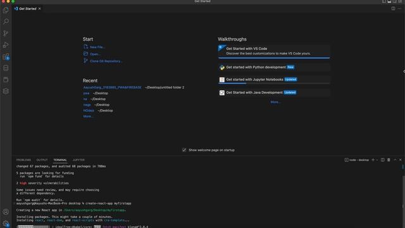Click the Clone Git Repository branch icon
The image size is (405, 228).
coord(86,61)
